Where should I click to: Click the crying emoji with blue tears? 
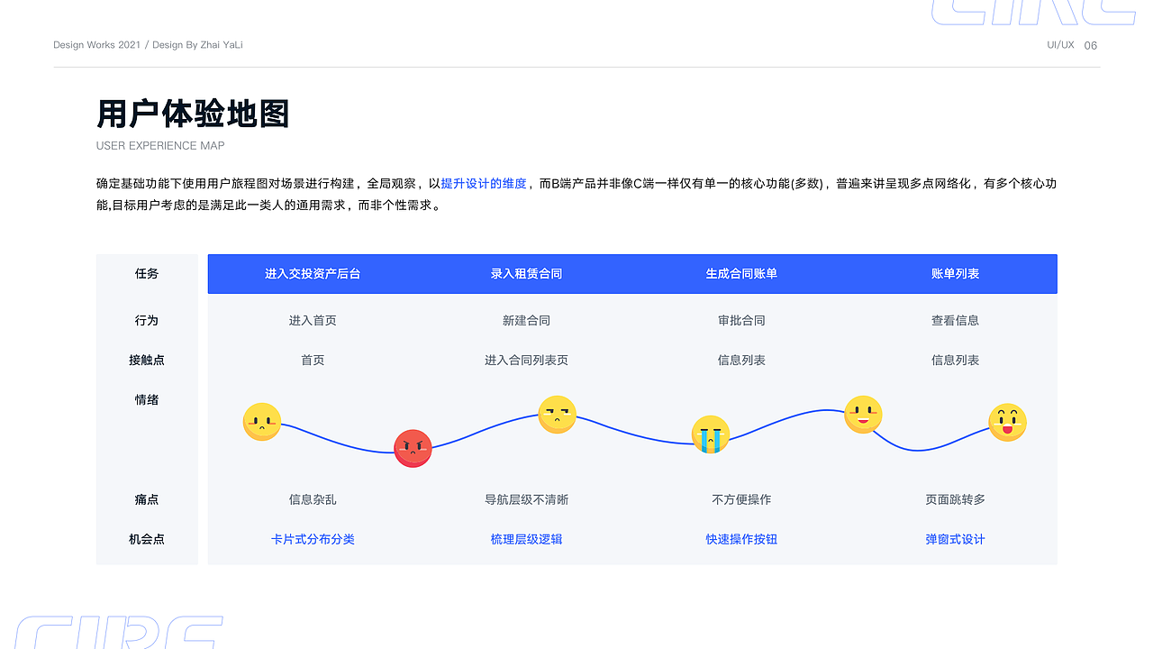pos(711,434)
